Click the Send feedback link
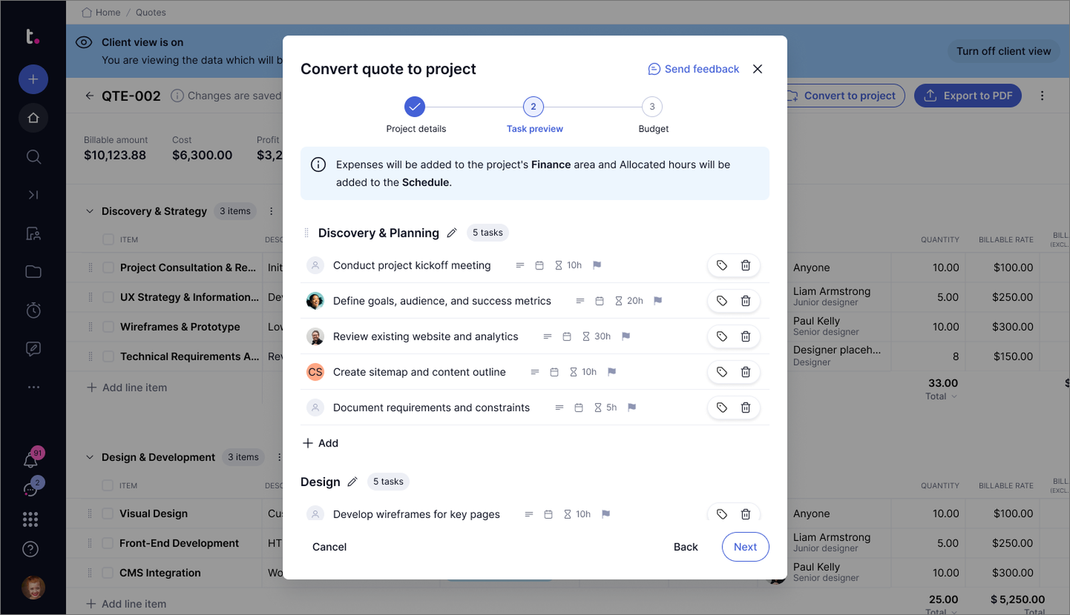Image resolution: width=1070 pixels, height=615 pixels. click(693, 69)
